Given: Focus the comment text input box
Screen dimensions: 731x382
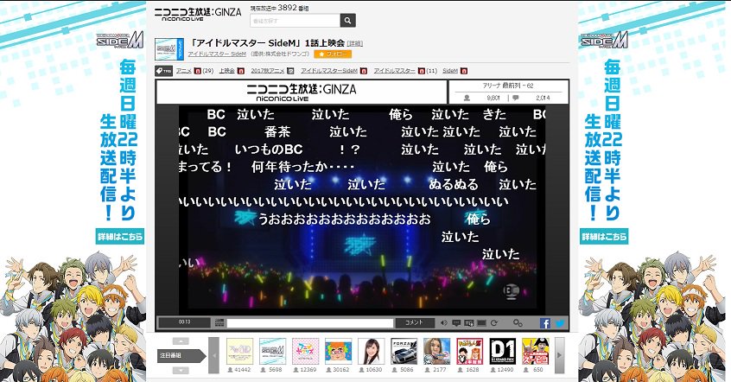Looking at the screenshot, I should pos(310,322).
